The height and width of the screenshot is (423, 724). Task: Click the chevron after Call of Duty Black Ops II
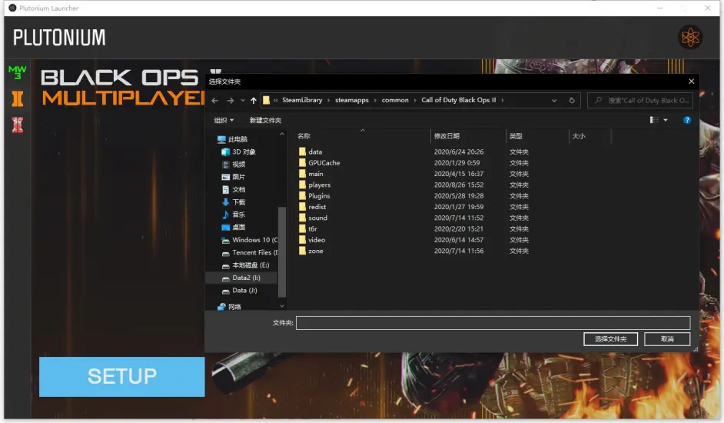(x=503, y=100)
